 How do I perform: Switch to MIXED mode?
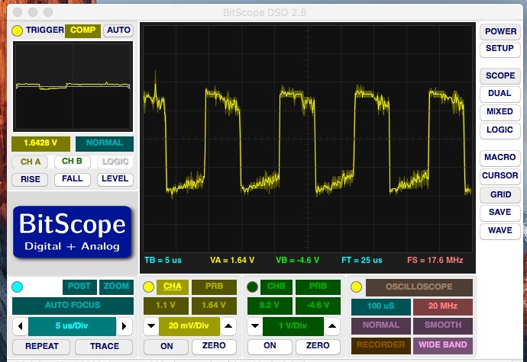click(500, 112)
